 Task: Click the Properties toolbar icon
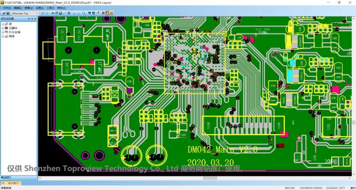(x=43, y=13)
